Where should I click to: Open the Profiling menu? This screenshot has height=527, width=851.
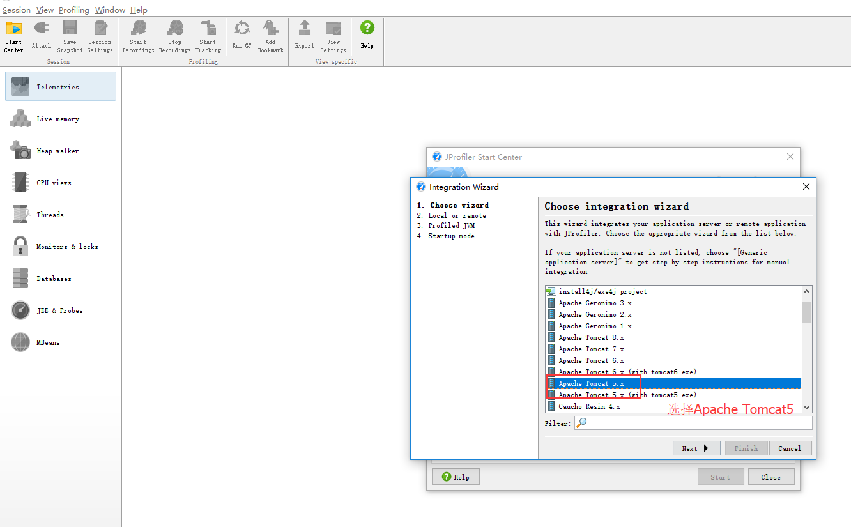point(74,10)
